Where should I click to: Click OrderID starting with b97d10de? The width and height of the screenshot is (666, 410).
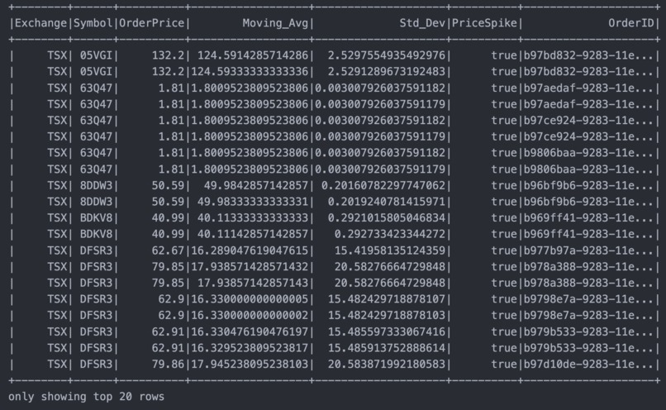point(588,364)
